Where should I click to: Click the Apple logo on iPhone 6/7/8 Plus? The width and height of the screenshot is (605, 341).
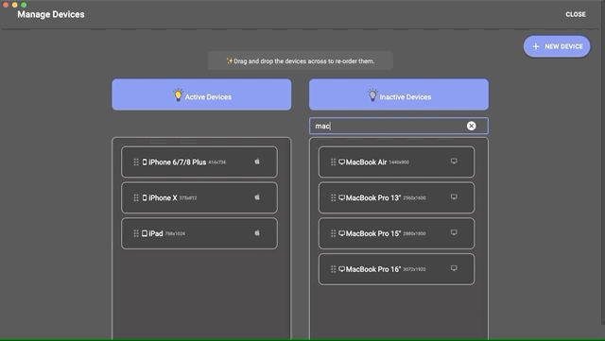click(x=257, y=162)
